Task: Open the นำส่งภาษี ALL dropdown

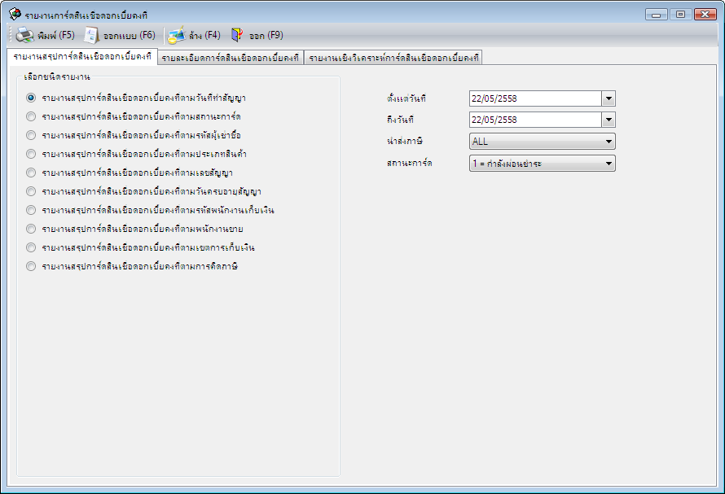Action: pyautogui.click(x=543, y=142)
